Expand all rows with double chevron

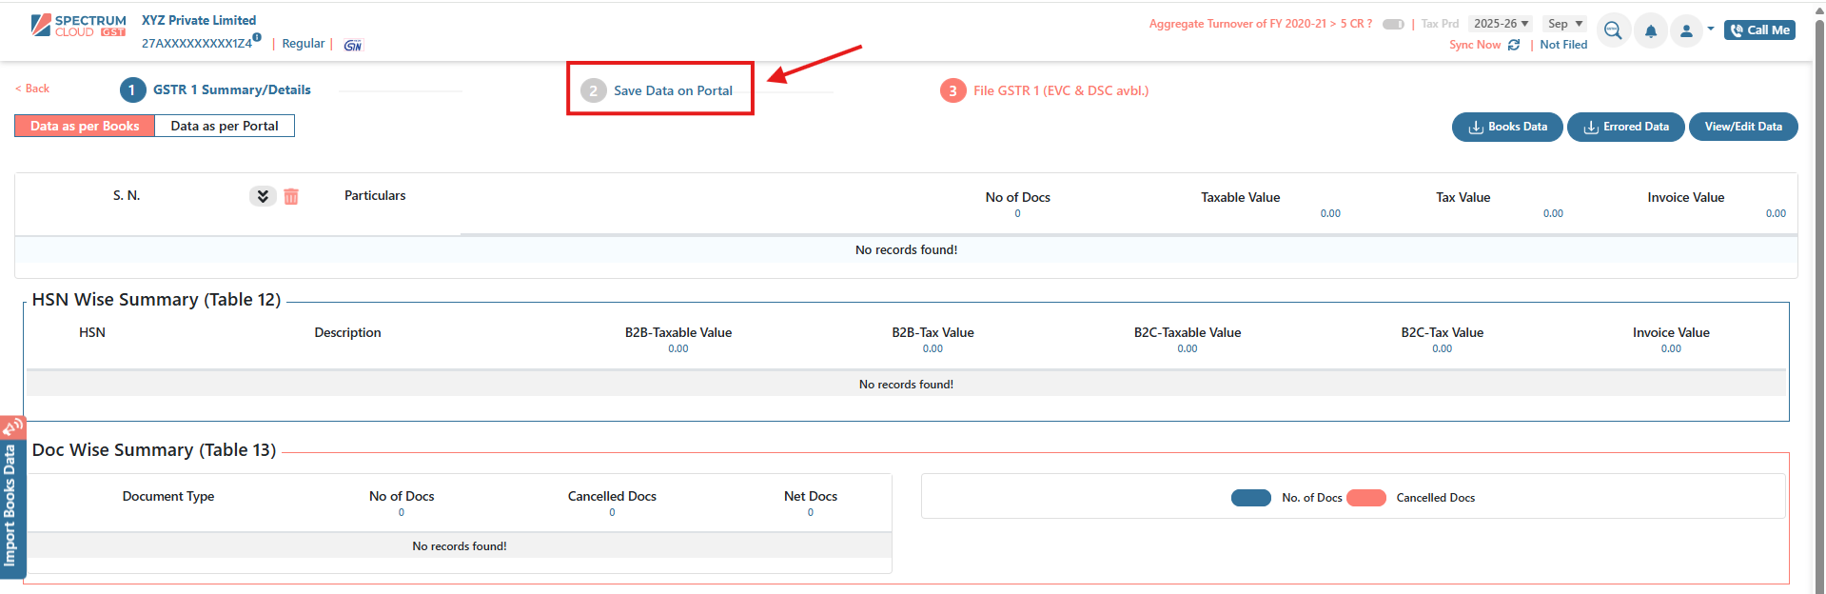263,196
